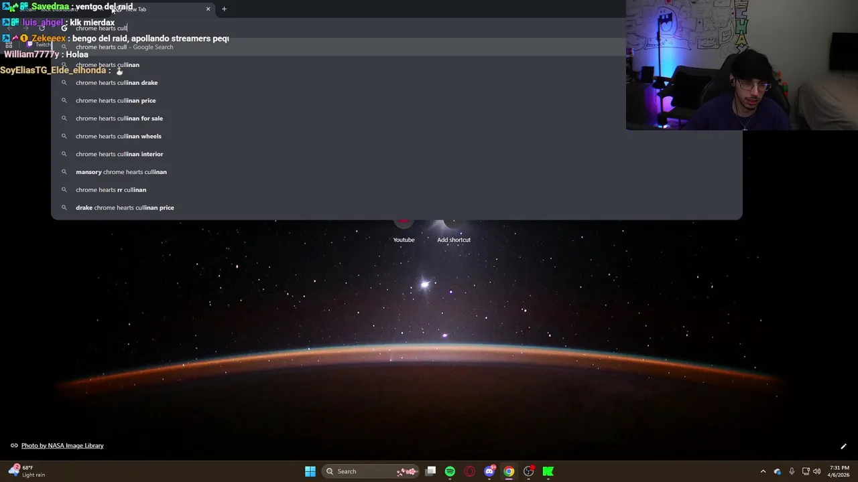Open the Windows Start menu
Image resolution: width=858 pixels, height=482 pixels.
pyautogui.click(x=310, y=471)
